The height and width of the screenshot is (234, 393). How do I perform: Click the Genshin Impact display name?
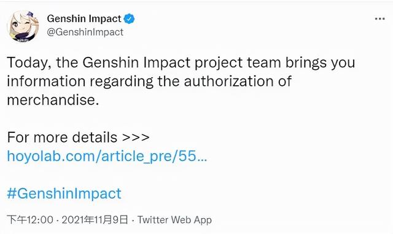[84, 19]
